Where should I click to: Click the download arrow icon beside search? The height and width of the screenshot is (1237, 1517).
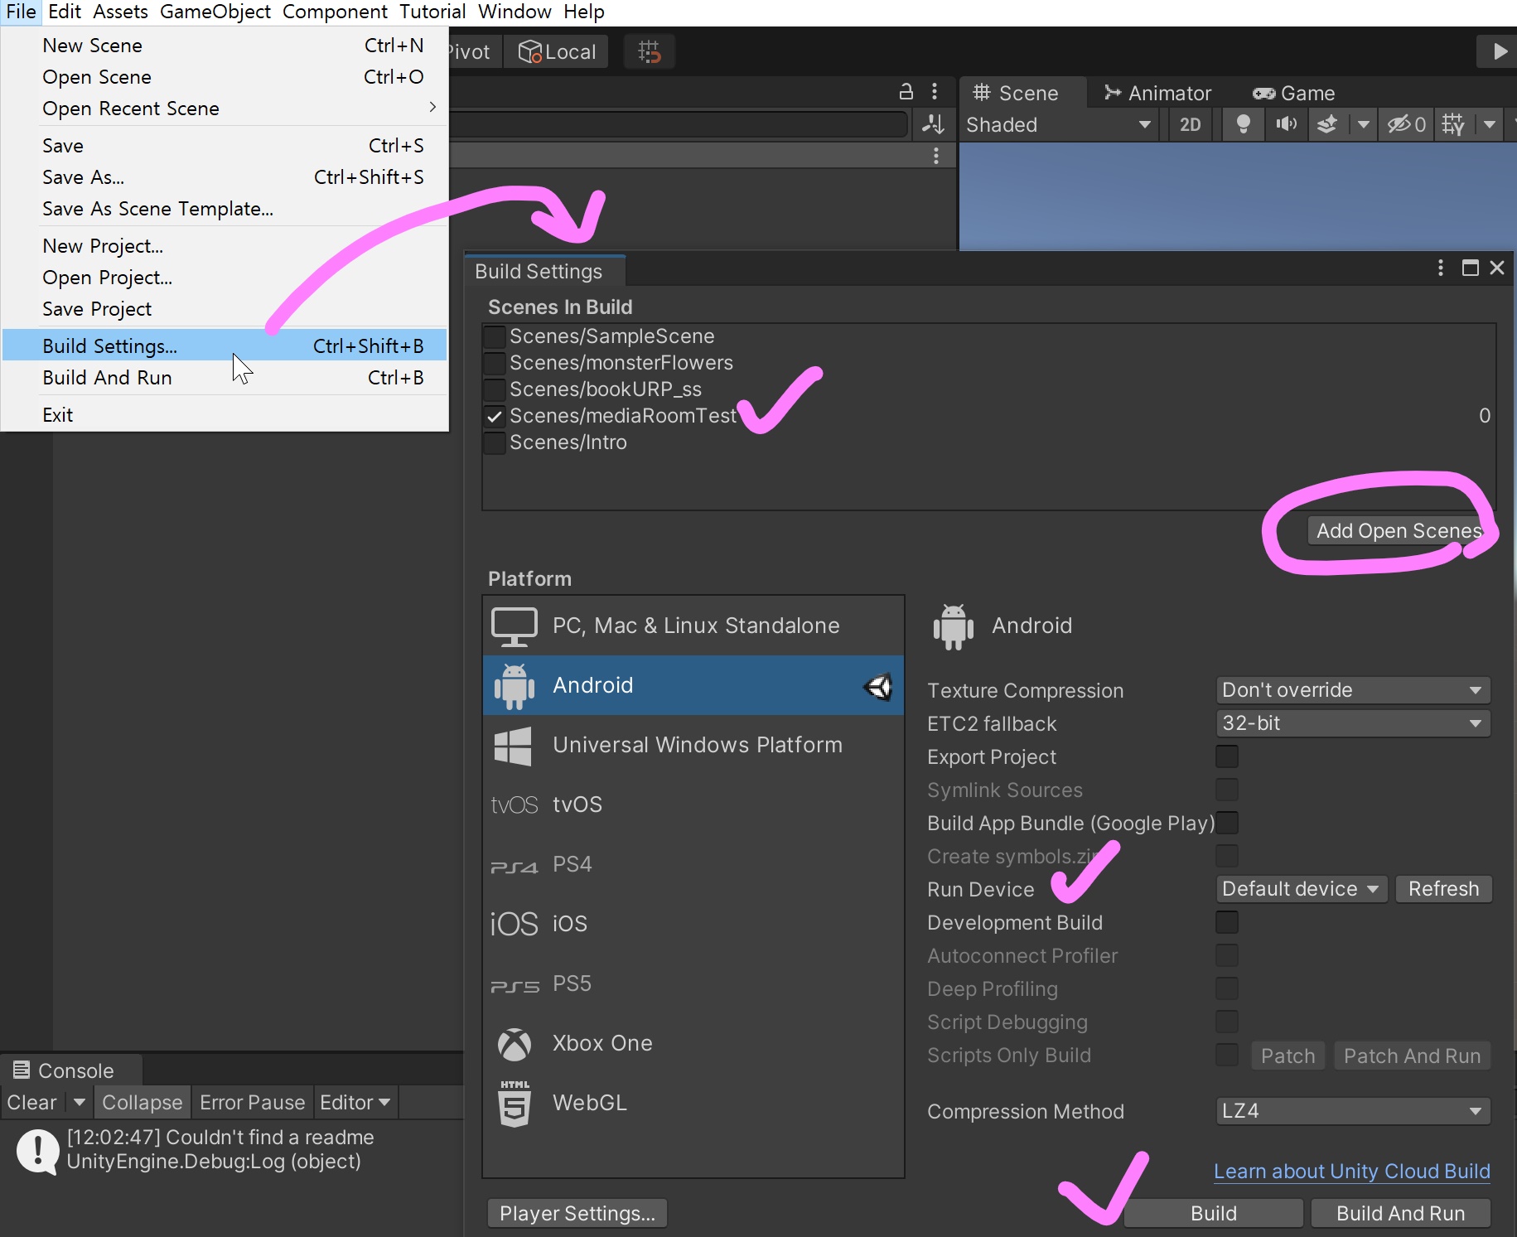pos(934,124)
